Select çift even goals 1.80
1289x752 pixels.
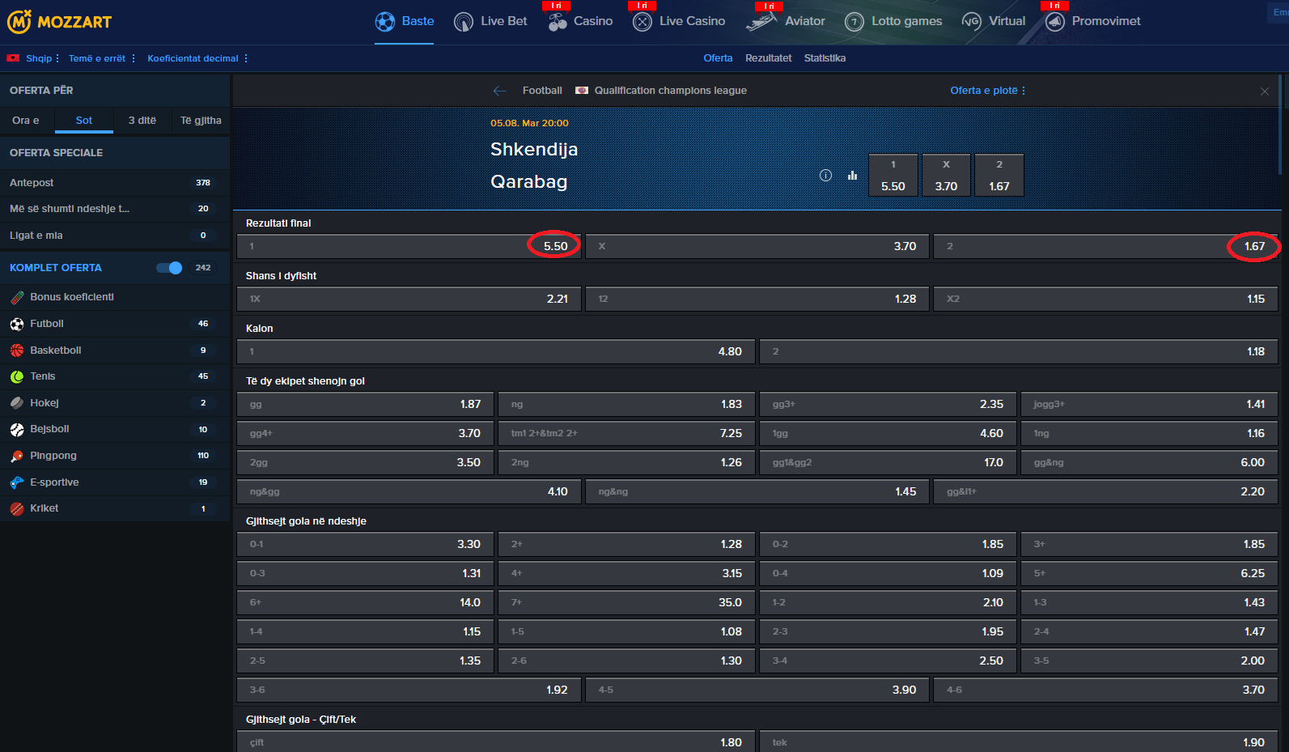[496, 742]
